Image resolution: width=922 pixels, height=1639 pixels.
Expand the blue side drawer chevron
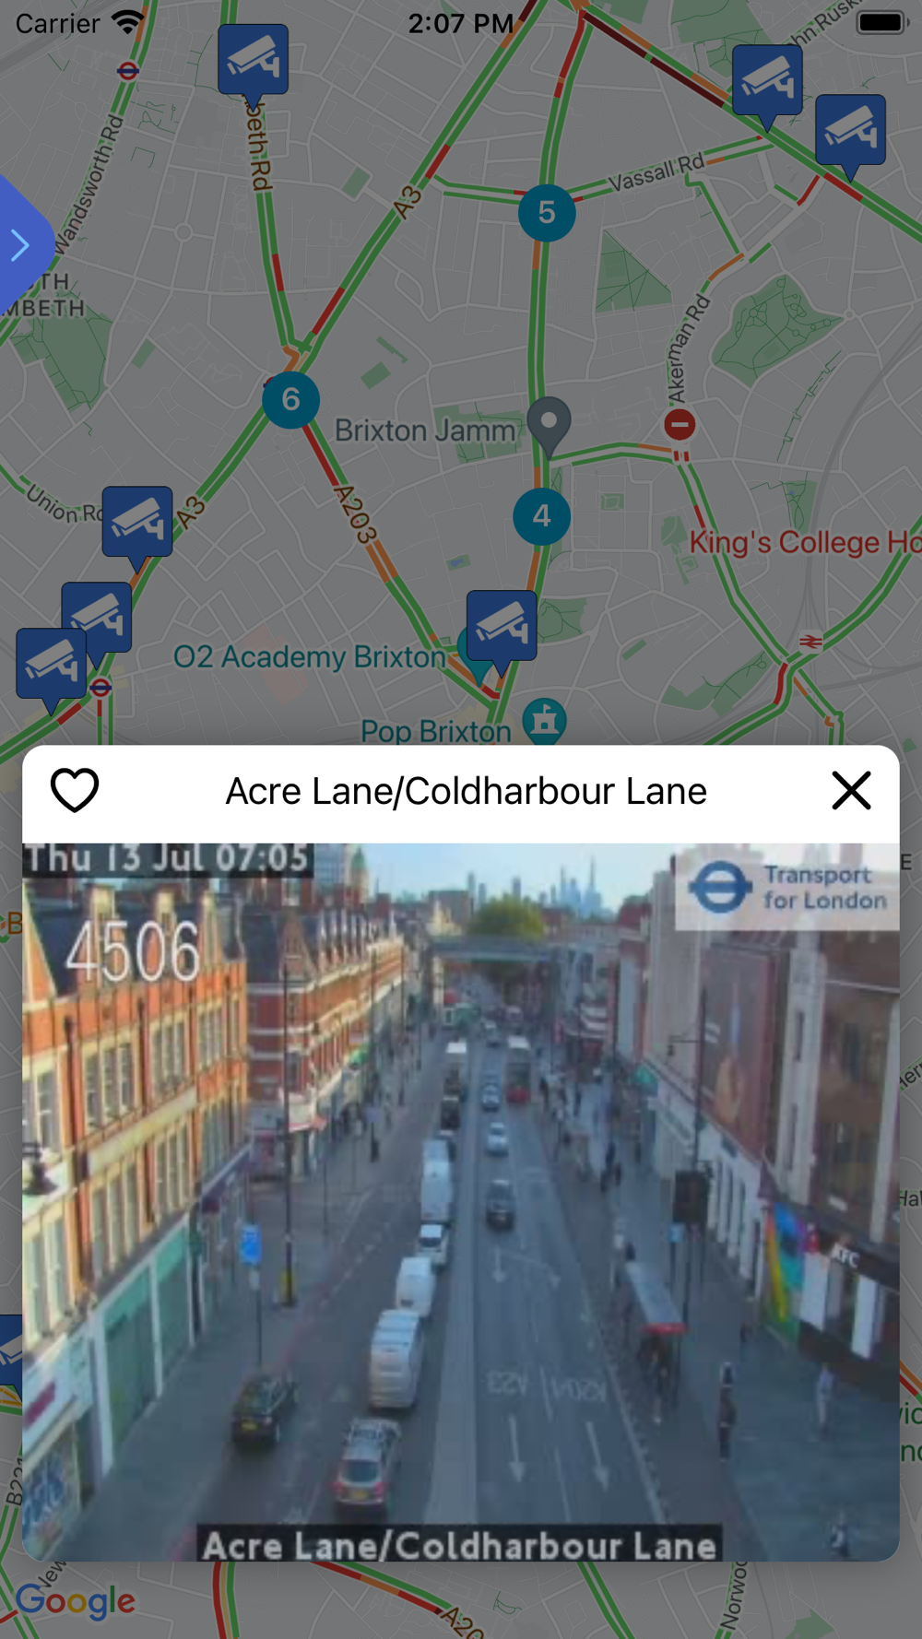[x=20, y=245]
